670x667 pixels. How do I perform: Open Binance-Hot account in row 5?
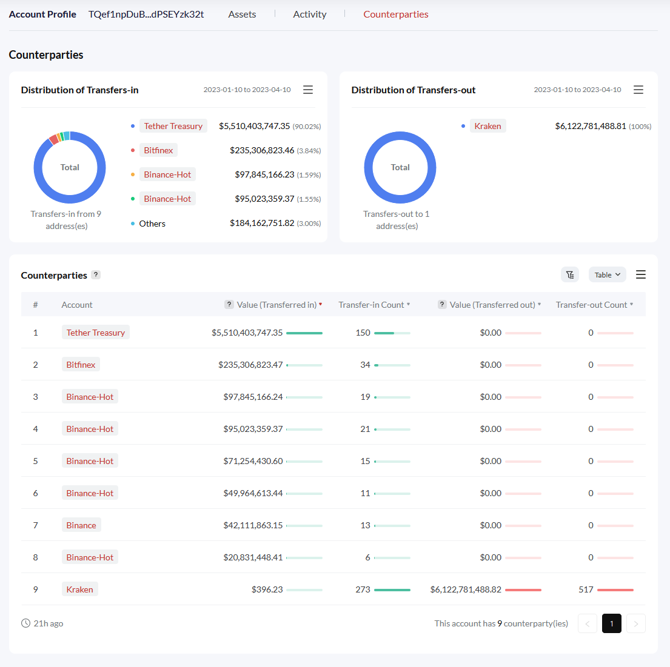coord(90,461)
